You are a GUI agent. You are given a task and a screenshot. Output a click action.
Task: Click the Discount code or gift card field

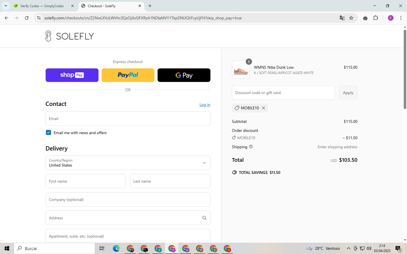283,93
